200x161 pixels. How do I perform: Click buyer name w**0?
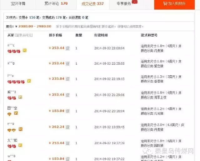[11, 156]
